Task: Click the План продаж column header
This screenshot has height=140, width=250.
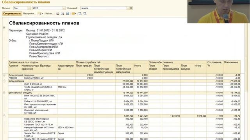Action: (x=84, y=68)
